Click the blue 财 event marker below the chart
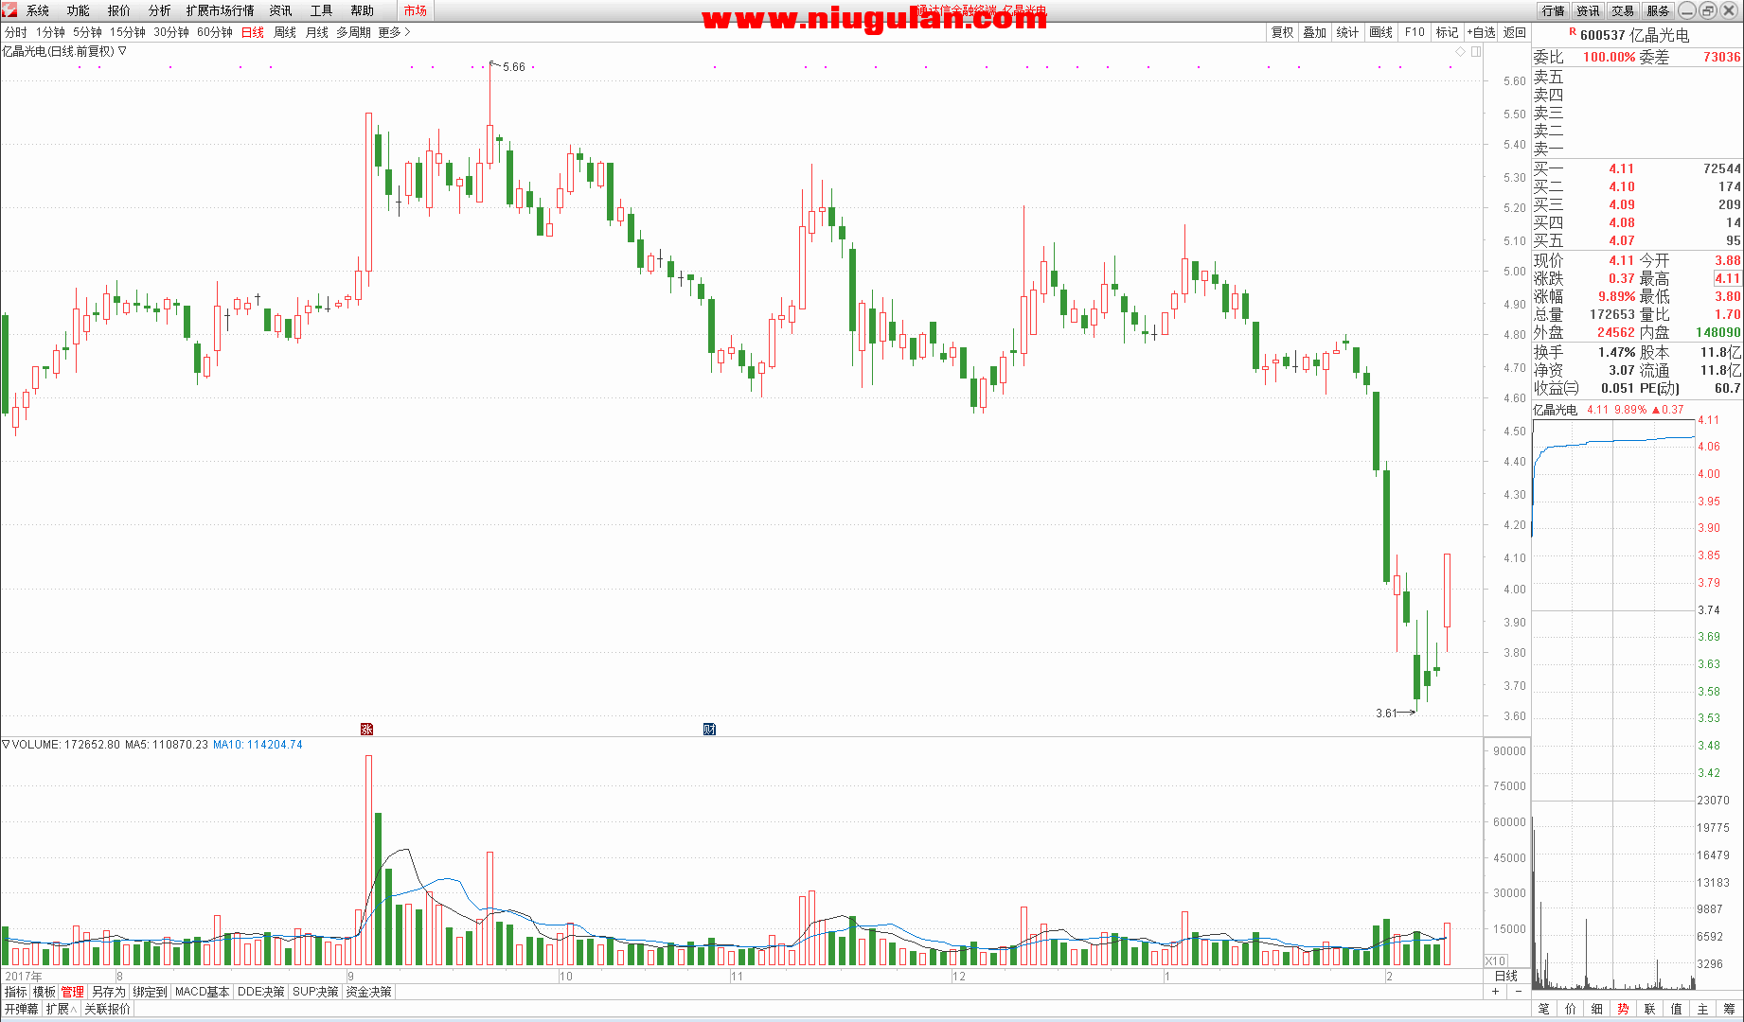The width and height of the screenshot is (1744, 1022). click(x=709, y=729)
